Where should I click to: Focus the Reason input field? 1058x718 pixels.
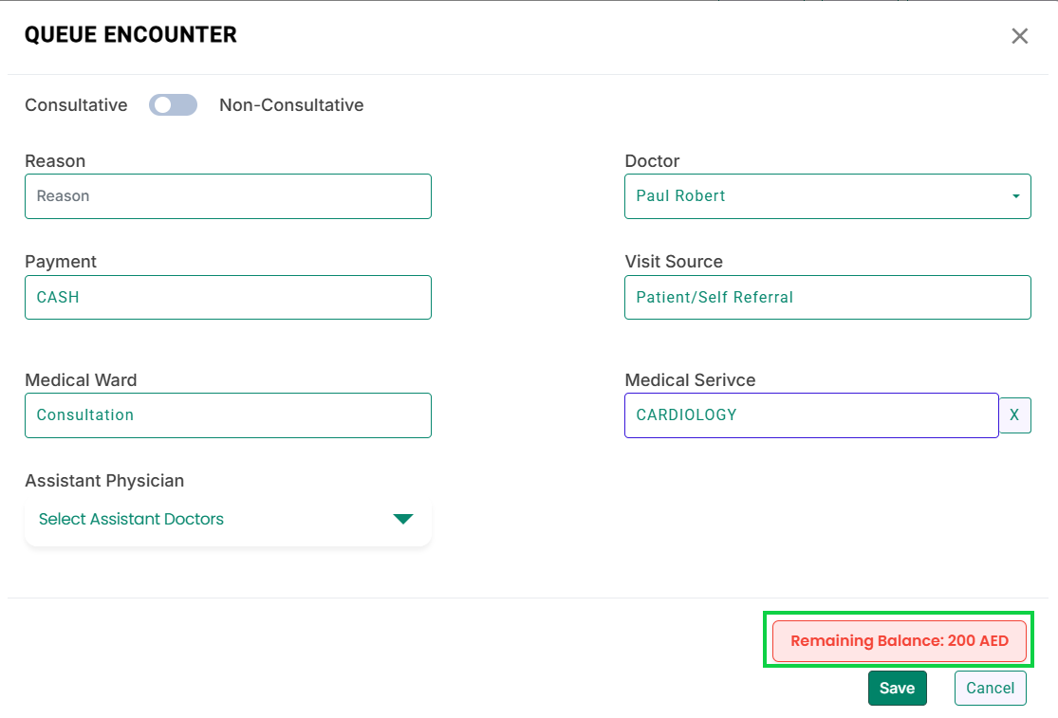pyautogui.click(x=228, y=196)
